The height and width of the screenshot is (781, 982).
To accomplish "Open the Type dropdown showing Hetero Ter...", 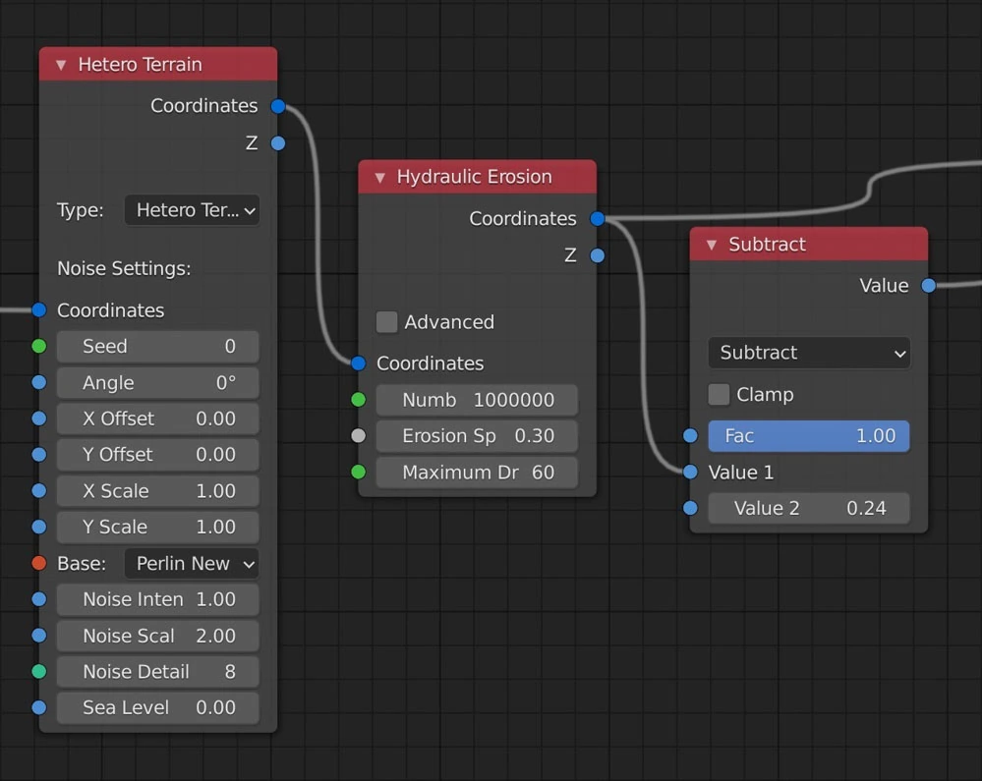I will [x=192, y=209].
